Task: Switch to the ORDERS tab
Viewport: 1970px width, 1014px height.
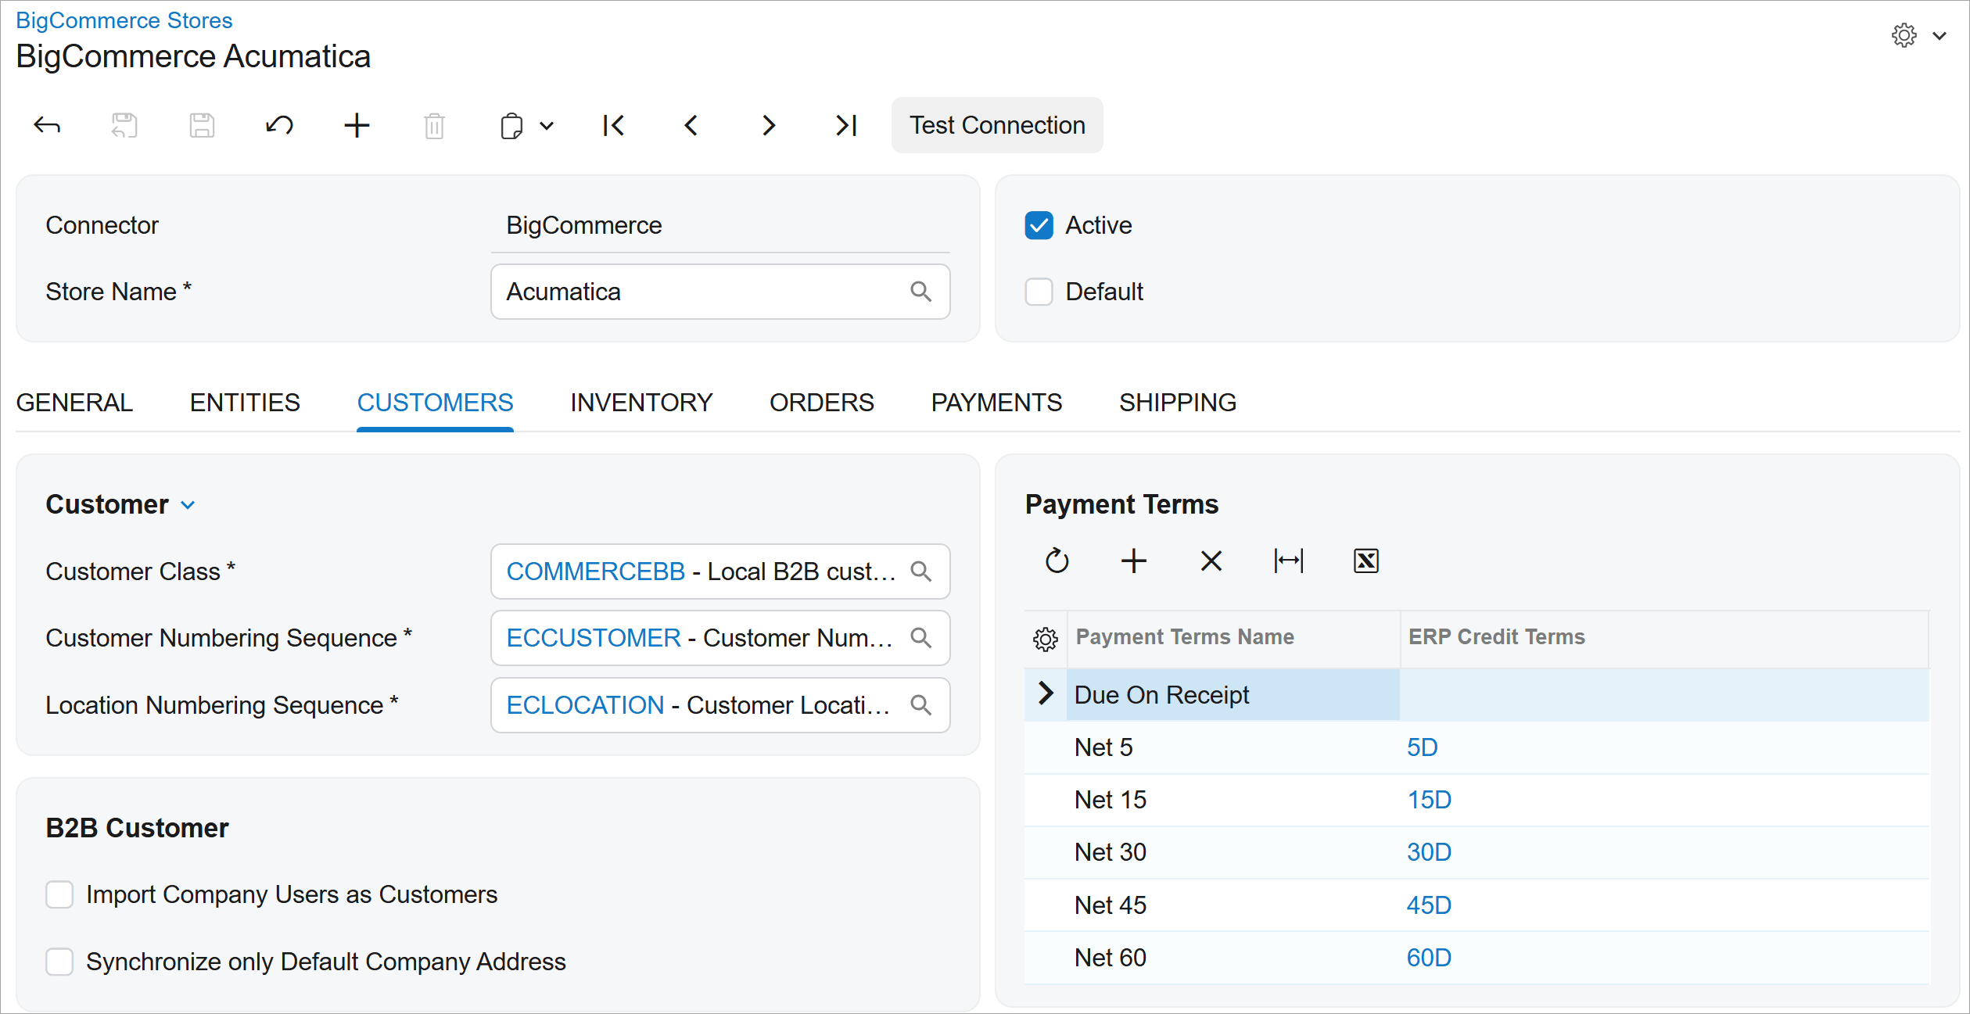Action: [x=822, y=402]
